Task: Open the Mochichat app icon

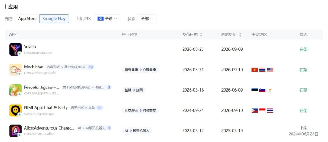Action: click(15, 70)
